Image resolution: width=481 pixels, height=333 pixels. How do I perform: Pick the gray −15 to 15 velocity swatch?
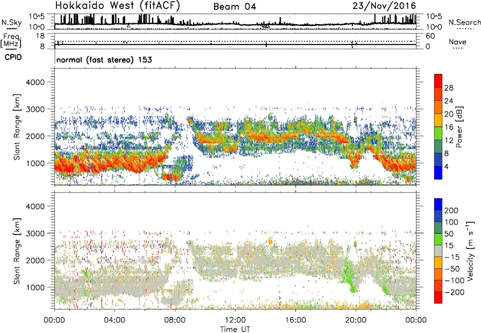click(x=438, y=251)
